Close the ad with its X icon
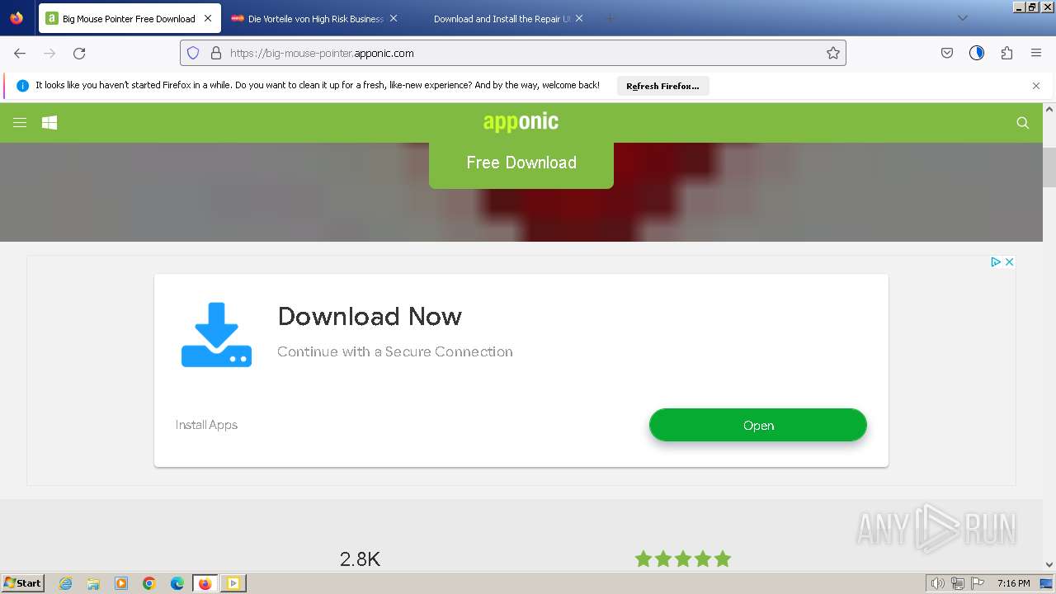 tap(1009, 262)
